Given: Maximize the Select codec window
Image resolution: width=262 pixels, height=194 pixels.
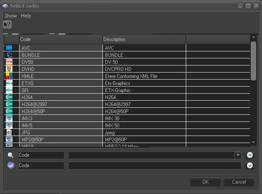Looking at the screenshot, I should 248,6.
